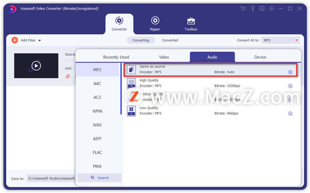Click the search magnifier icon
This screenshot has width=310, height=193.
click(92, 178)
